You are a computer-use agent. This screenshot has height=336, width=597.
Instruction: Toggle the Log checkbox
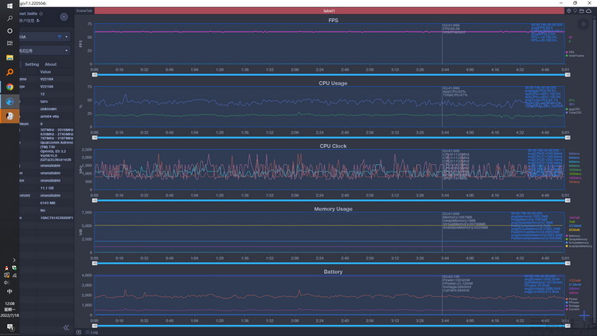(x=88, y=332)
